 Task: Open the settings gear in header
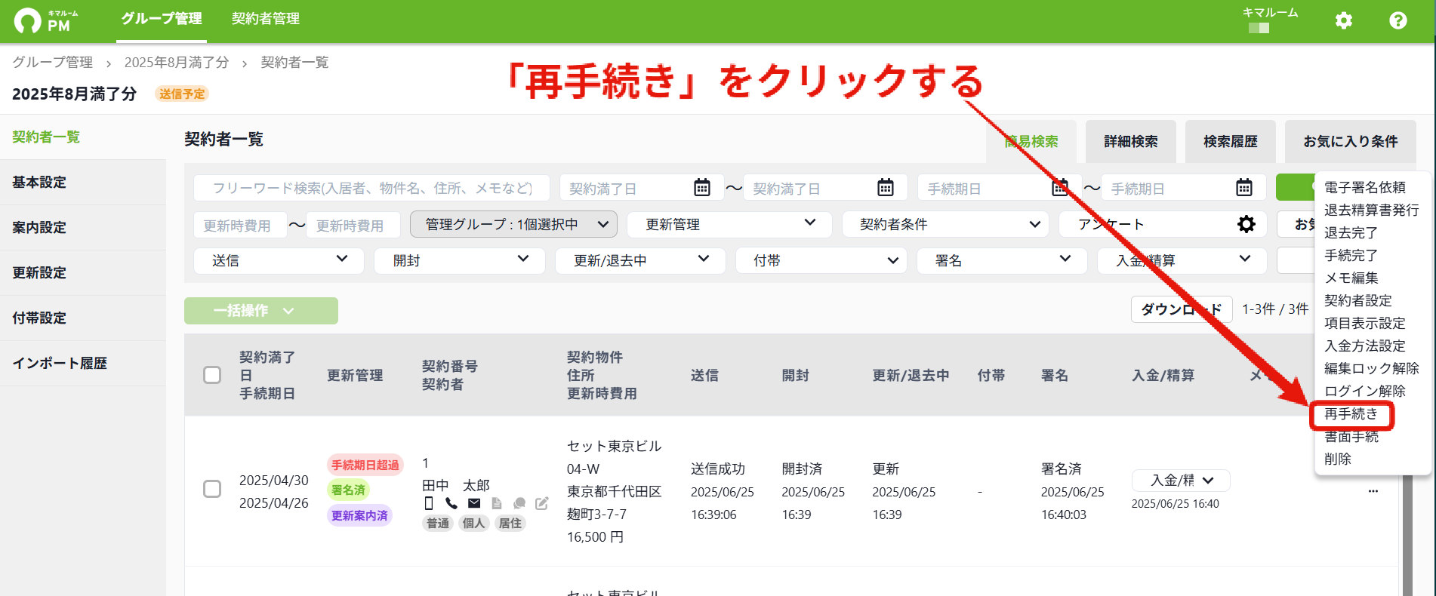1344,20
